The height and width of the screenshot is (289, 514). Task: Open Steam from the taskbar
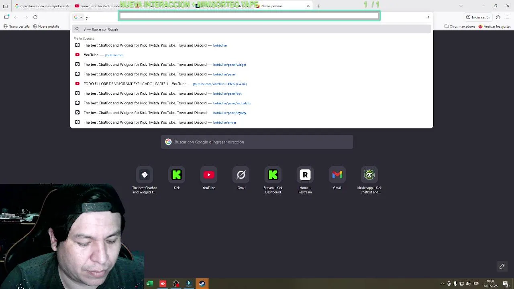(202, 284)
